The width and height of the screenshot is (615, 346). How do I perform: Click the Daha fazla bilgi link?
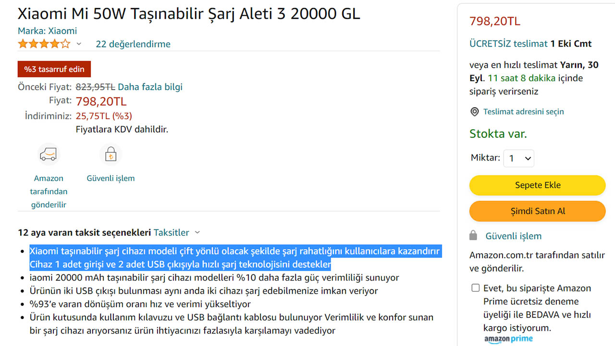(150, 87)
